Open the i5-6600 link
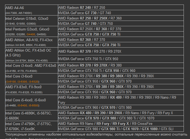Viewport: 190px width, 139px height. pos(34,105)
